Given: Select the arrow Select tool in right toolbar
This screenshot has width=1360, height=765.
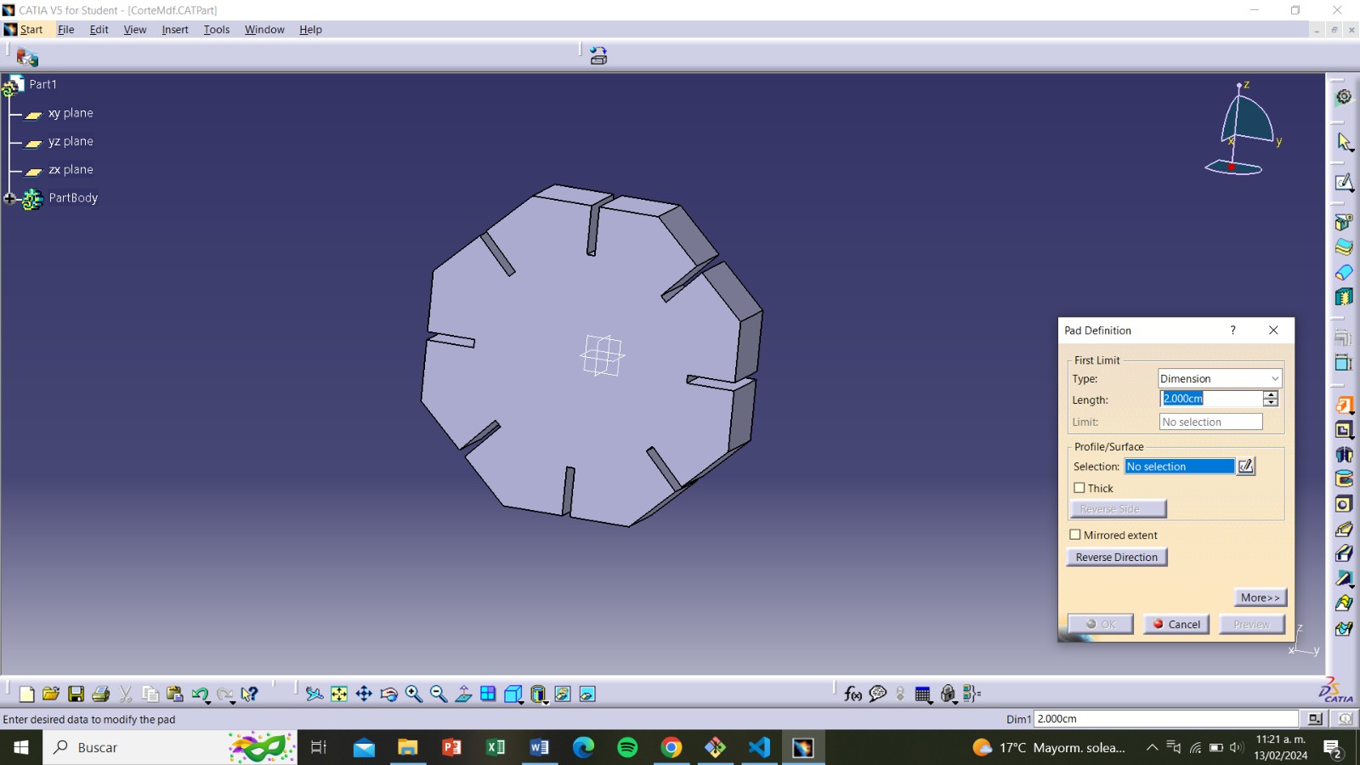Looking at the screenshot, I should click(x=1344, y=141).
